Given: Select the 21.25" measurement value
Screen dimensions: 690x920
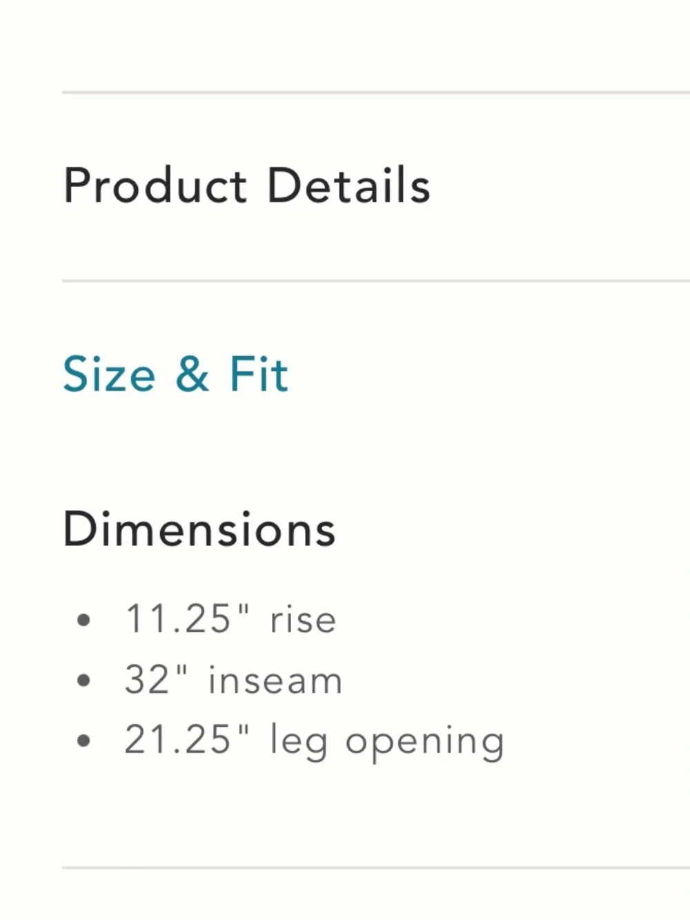Looking at the screenshot, I should click(187, 739).
